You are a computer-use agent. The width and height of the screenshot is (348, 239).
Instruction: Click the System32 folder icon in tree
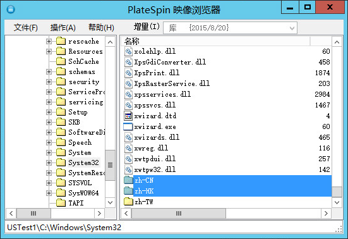coord(61,162)
